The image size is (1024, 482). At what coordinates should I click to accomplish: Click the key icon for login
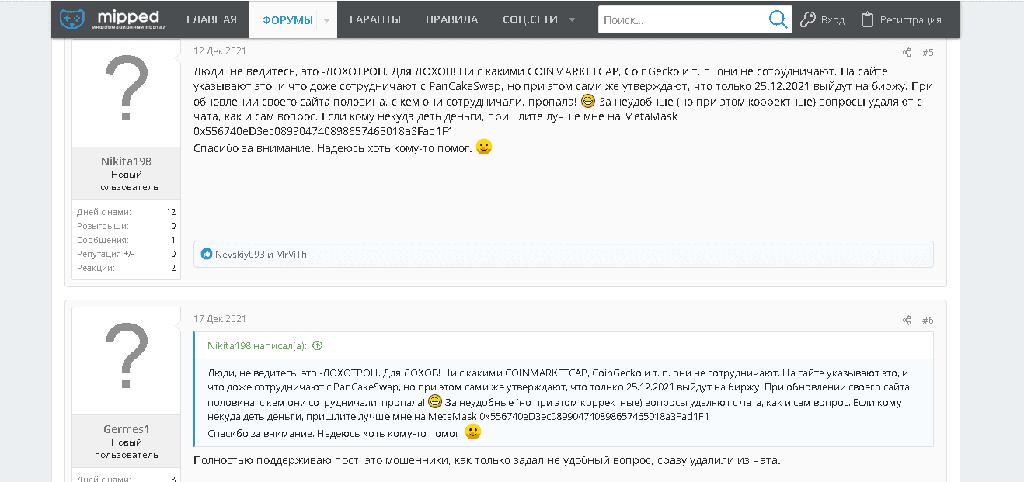pyautogui.click(x=808, y=19)
